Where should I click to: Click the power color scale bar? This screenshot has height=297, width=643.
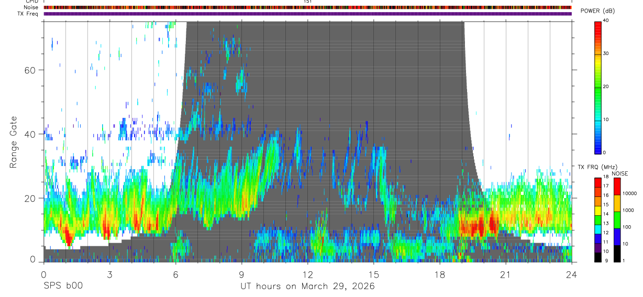coord(598,87)
